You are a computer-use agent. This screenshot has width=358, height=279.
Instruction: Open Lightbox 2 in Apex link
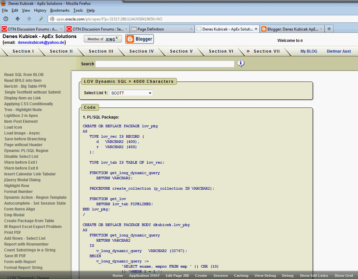pos(21,116)
